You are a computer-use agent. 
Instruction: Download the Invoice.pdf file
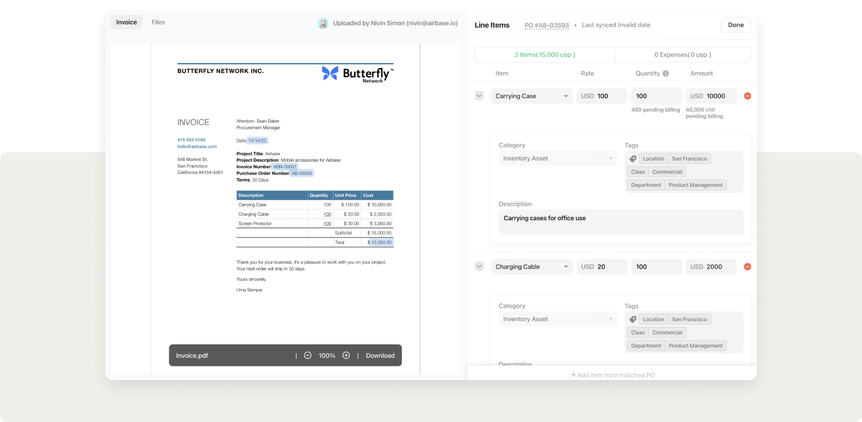380,355
